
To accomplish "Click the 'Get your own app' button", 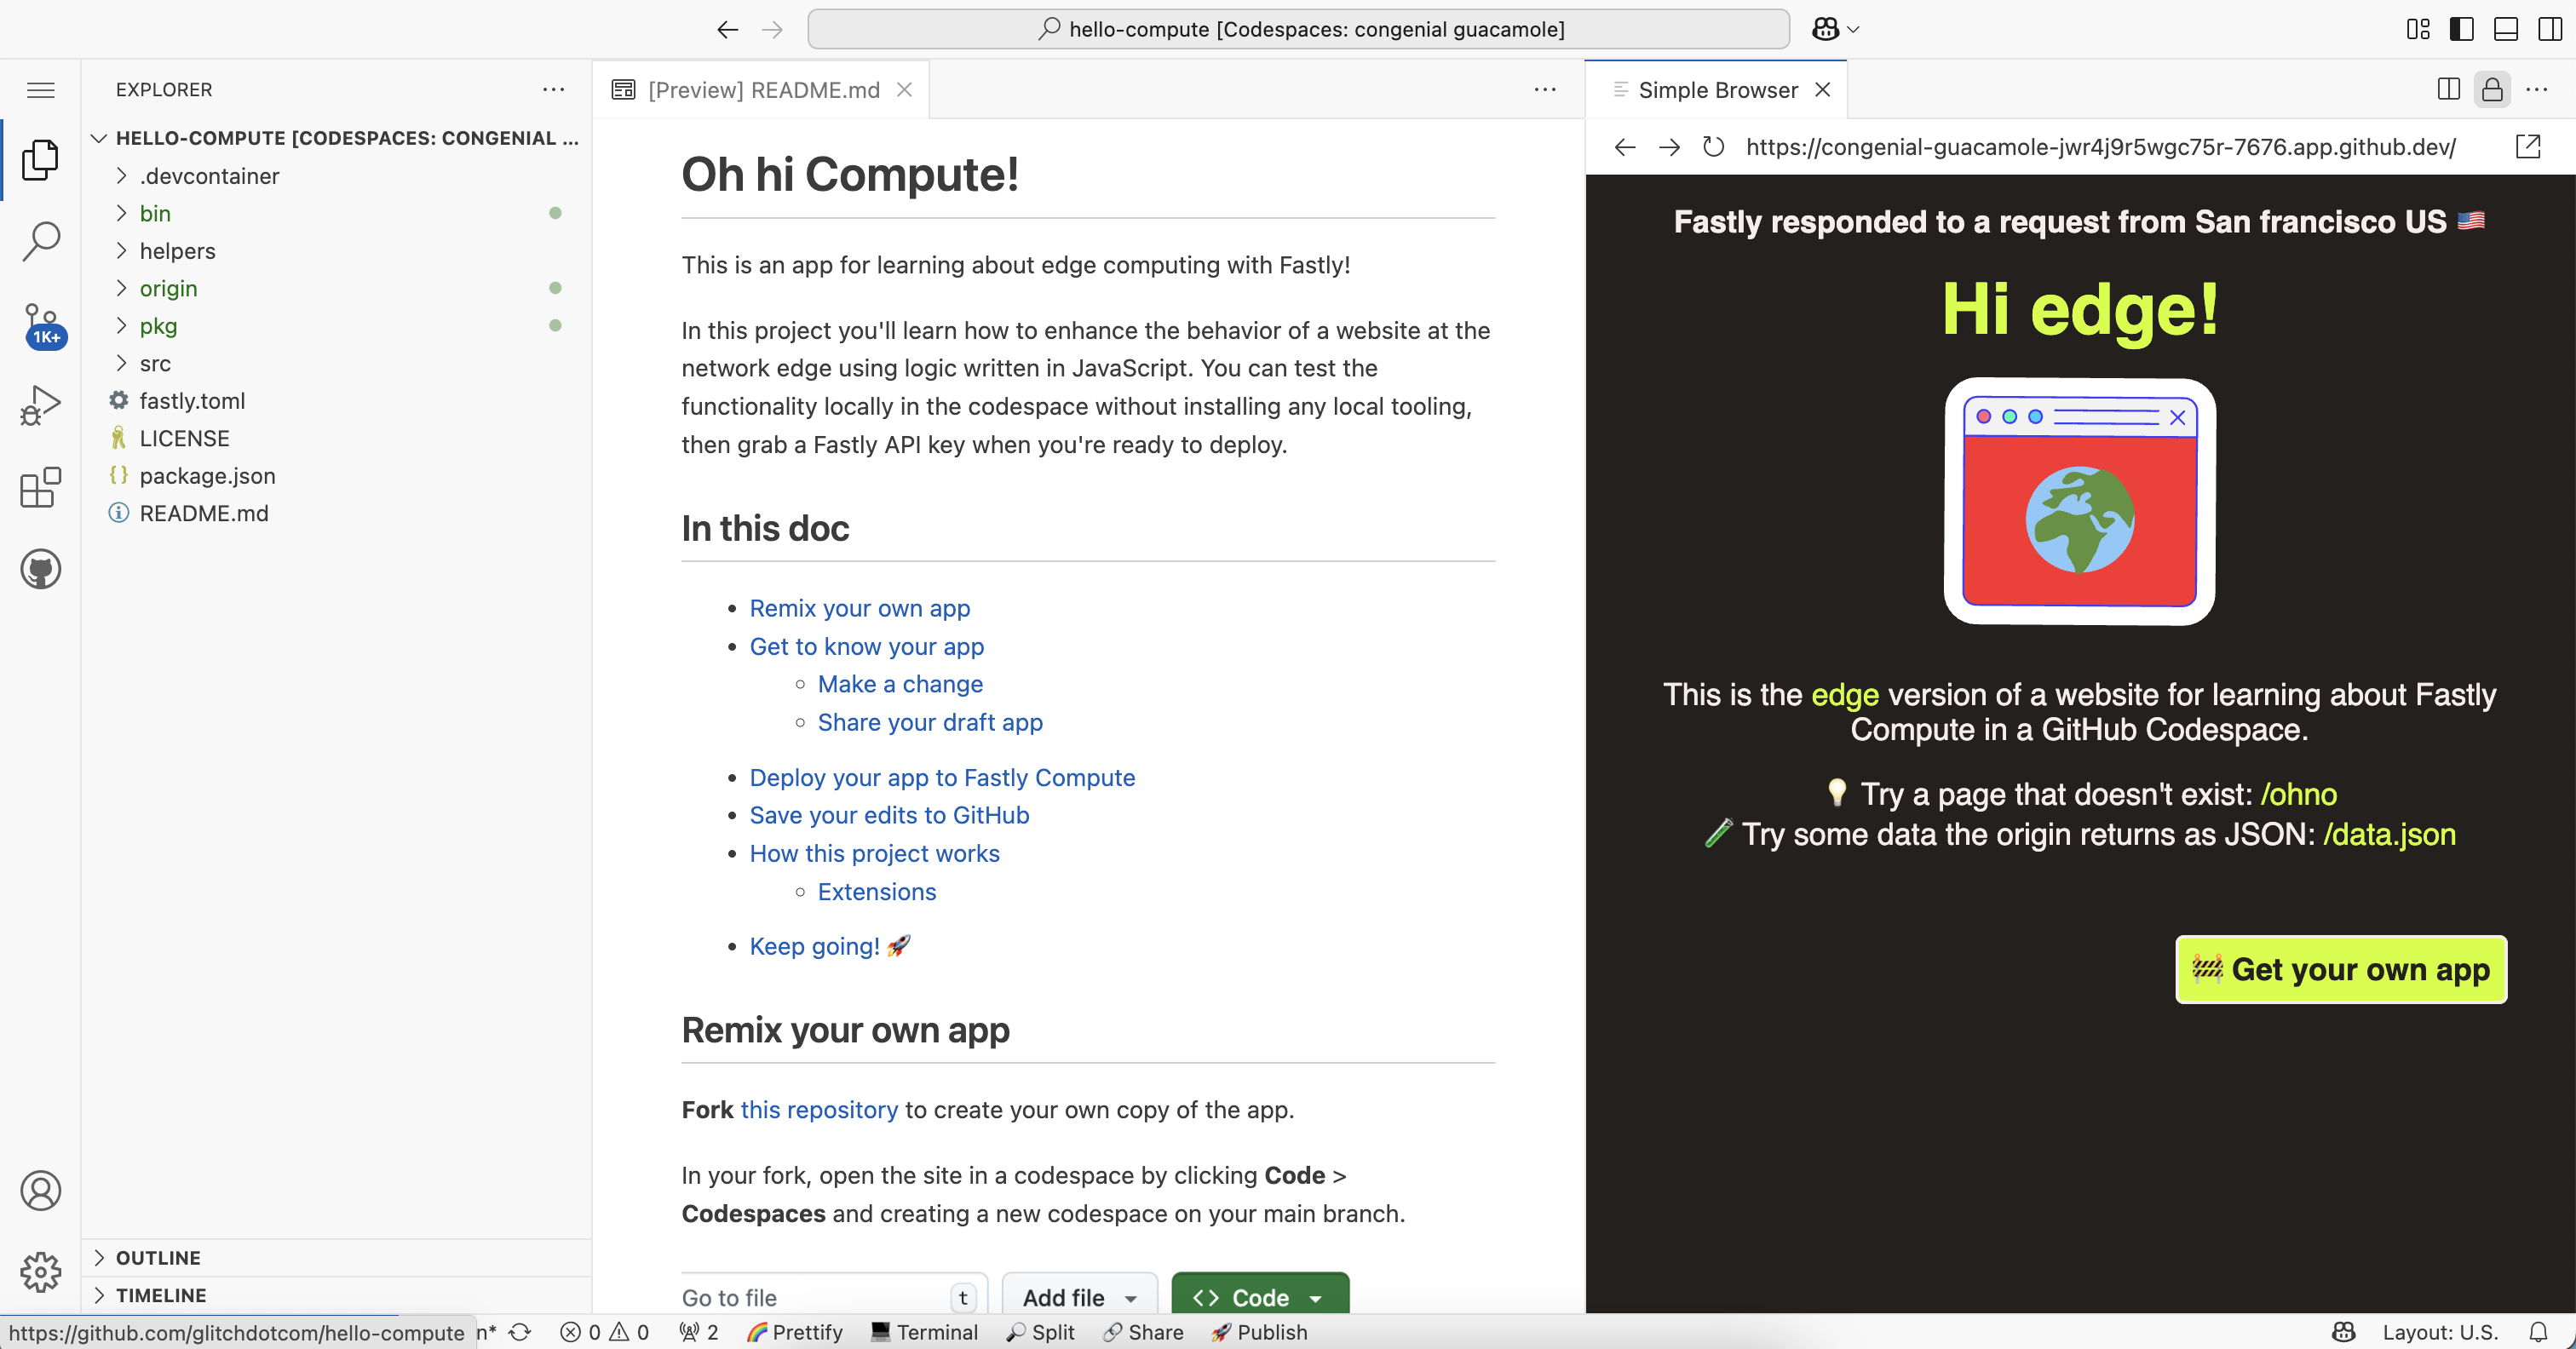I will click(2340, 969).
